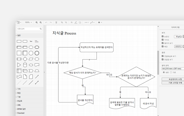
Task: Toggle the 가이드 guides checkbox
Action: tap(162, 40)
